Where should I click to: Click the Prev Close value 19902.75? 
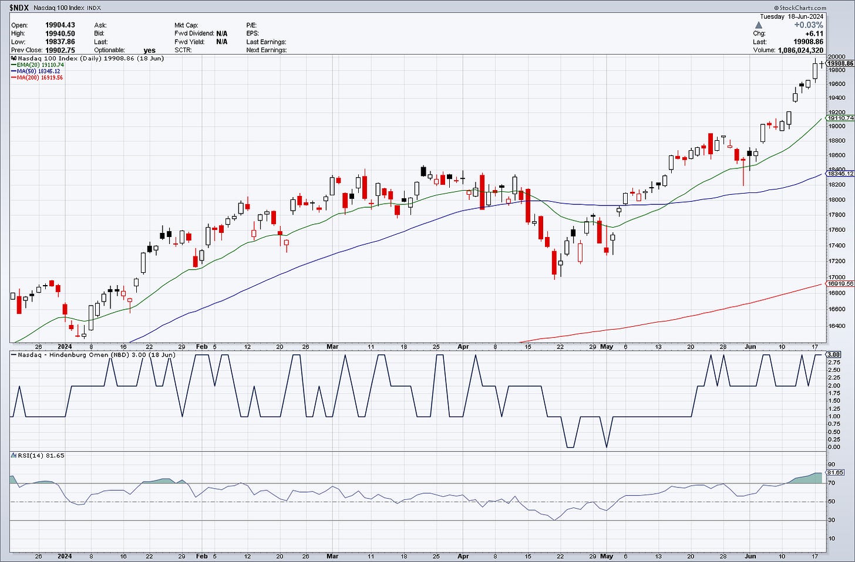(x=60, y=50)
